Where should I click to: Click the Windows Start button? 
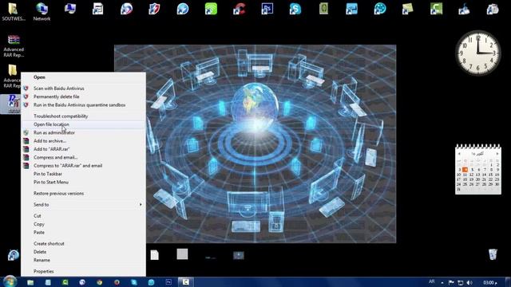pyautogui.click(x=10, y=281)
